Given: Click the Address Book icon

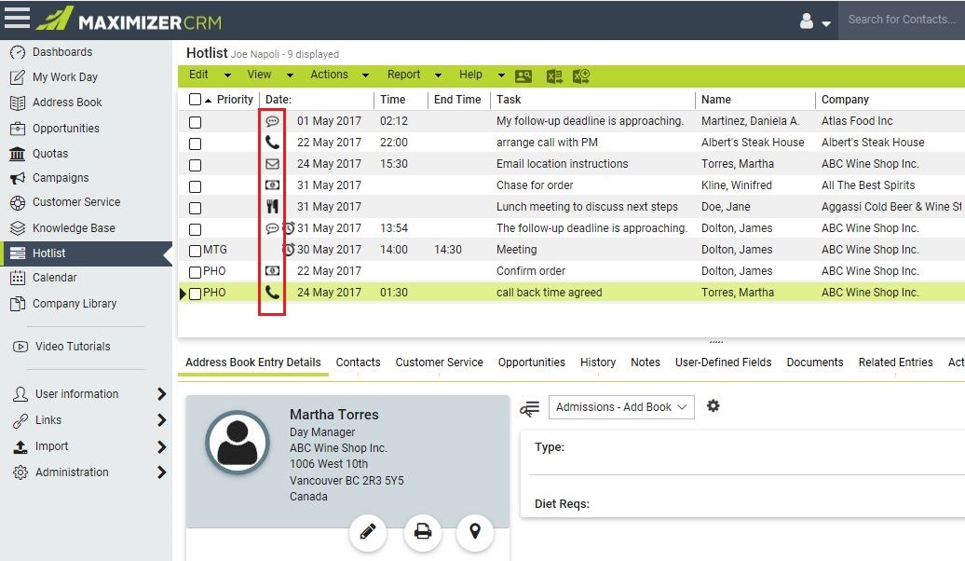Looking at the screenshot, I should [x=18, y=103].
